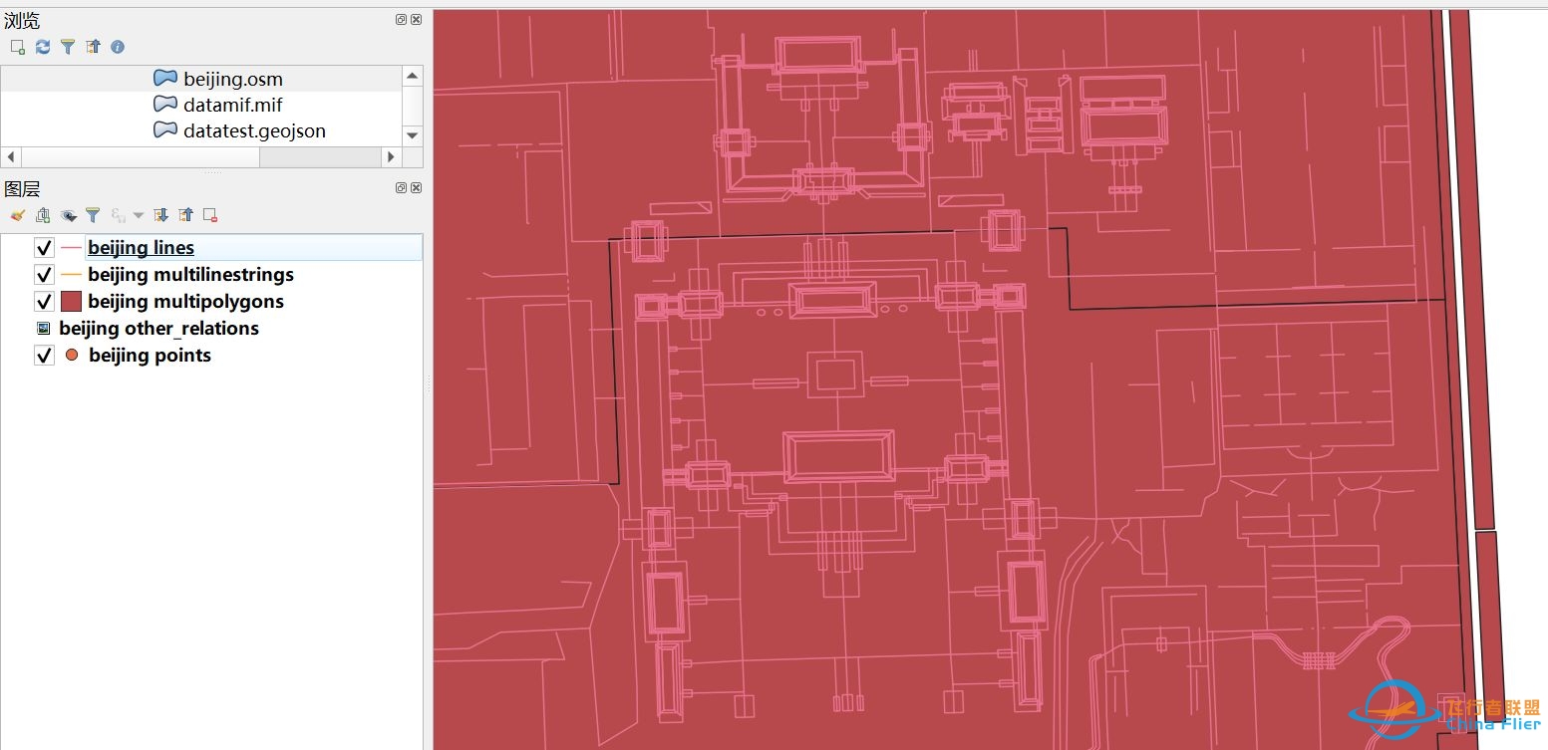
Task: Click Add Selected Layers icon in browser panel
Action: pyautogui.click(x=17, y=47)
